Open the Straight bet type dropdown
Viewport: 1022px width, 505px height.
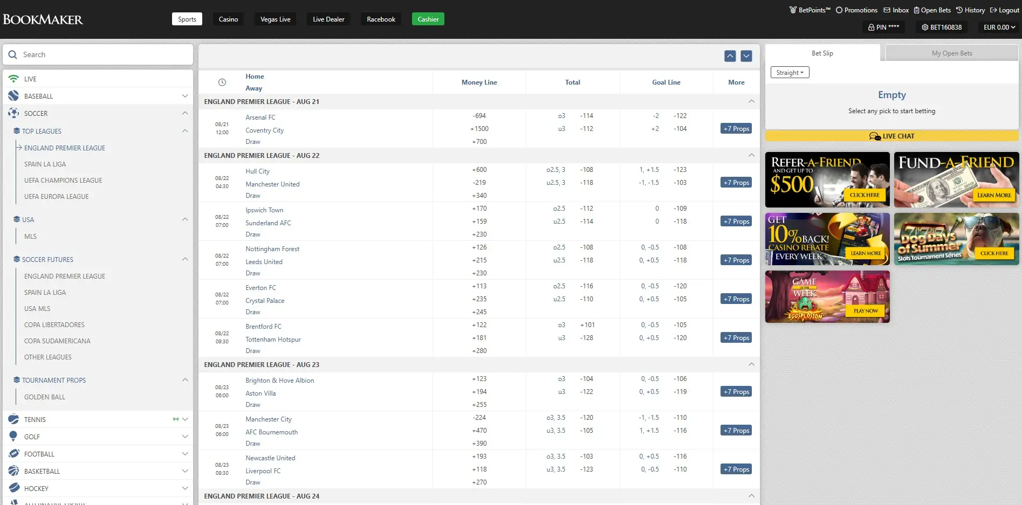(790, 72)
